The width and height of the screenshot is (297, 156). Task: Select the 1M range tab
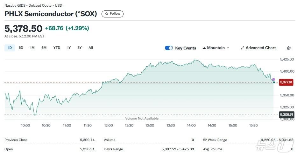[32, 48]
